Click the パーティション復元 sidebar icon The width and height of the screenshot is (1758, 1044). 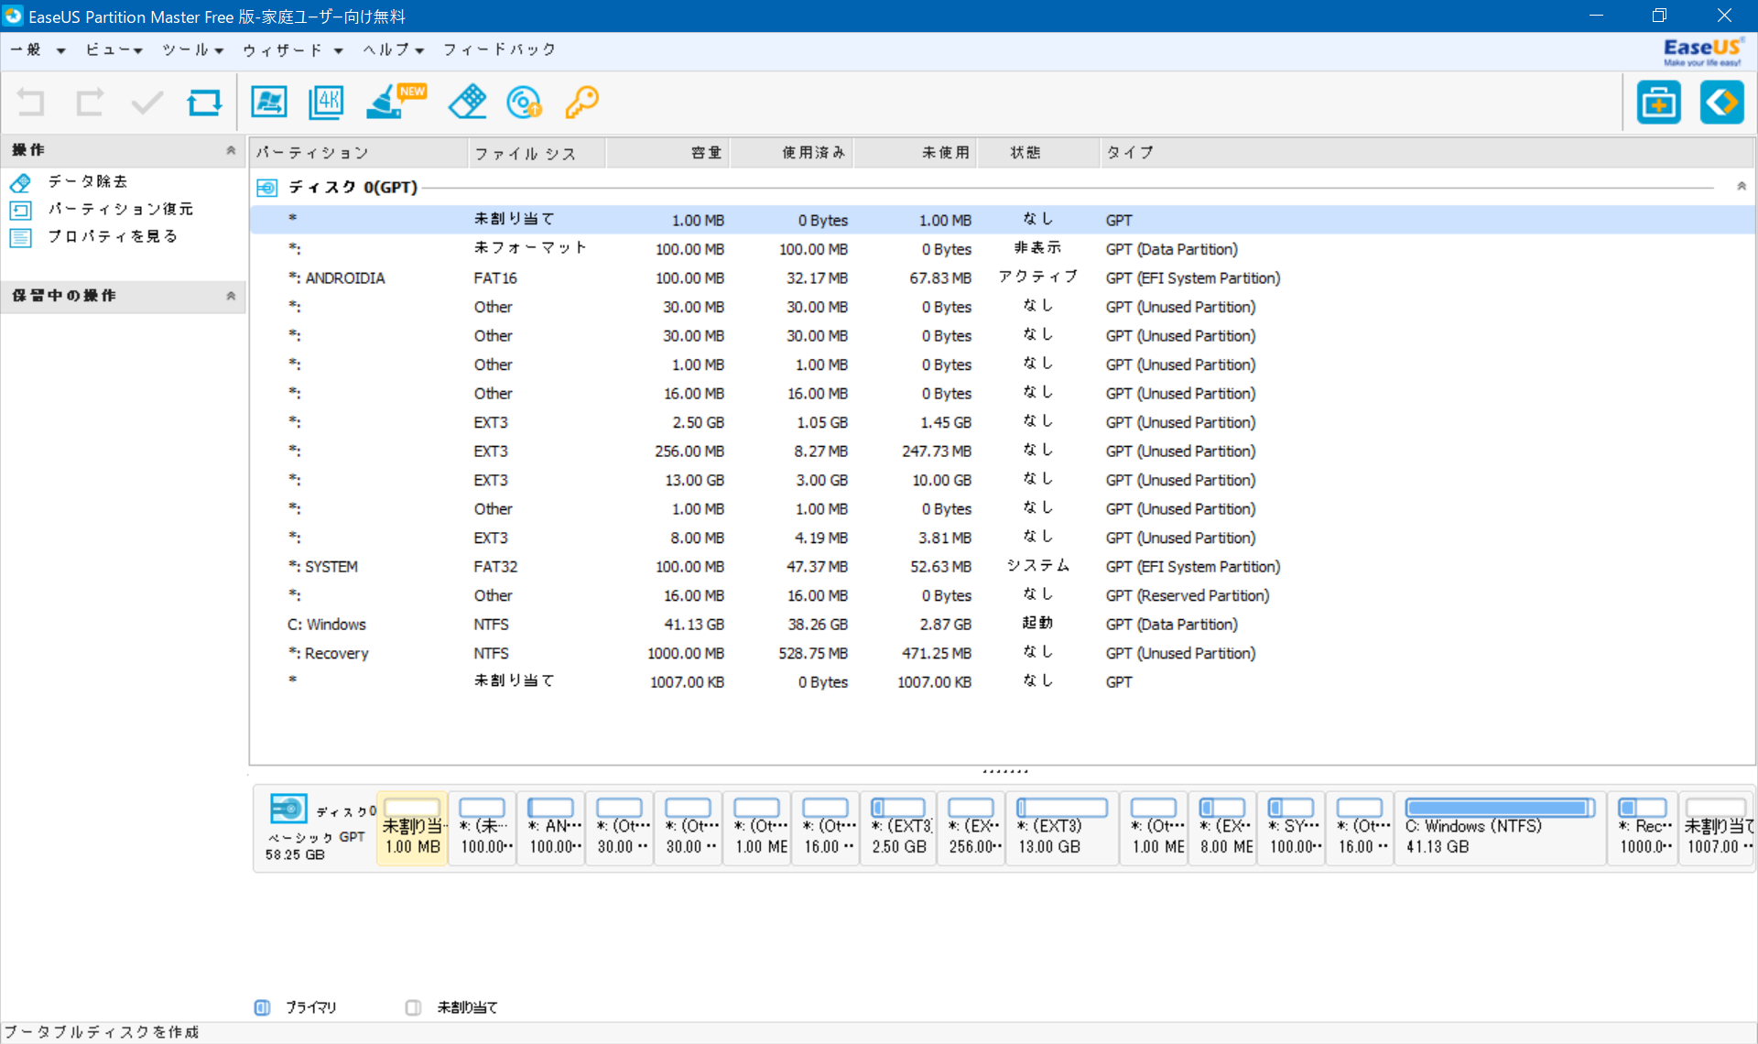(20, 210)
